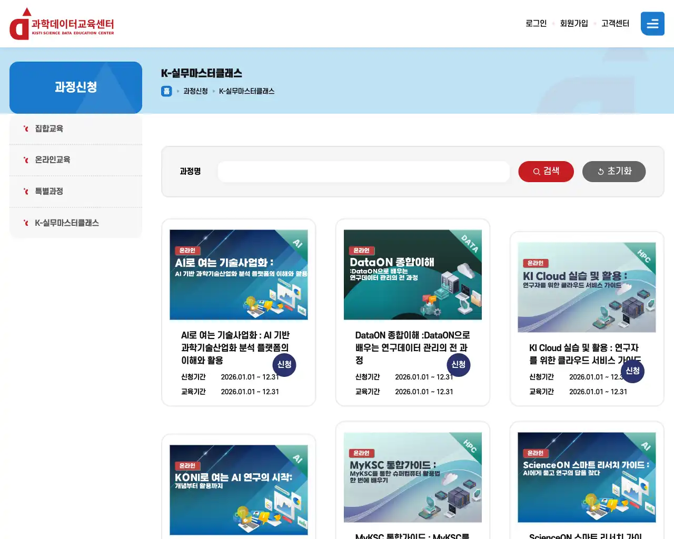This screenshot has height=539, width=674.
Task: Click the red 검색 button
Action: coord(546,172)
